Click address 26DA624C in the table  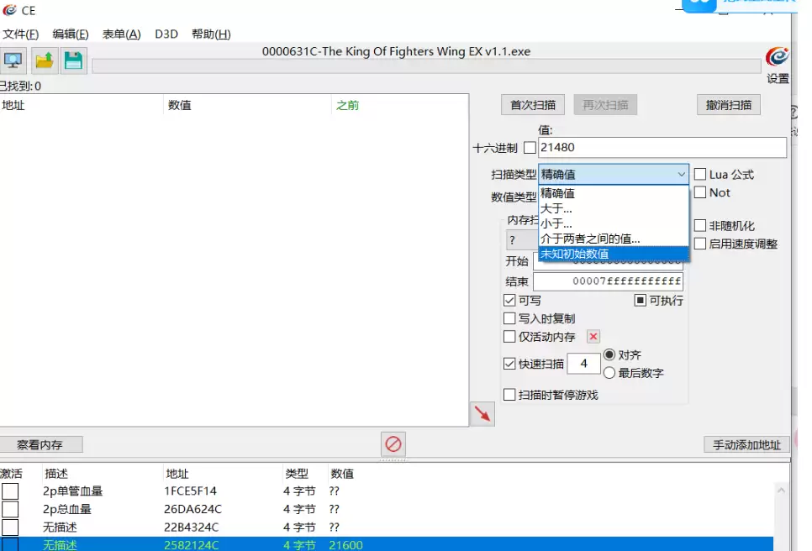(192, 509)
